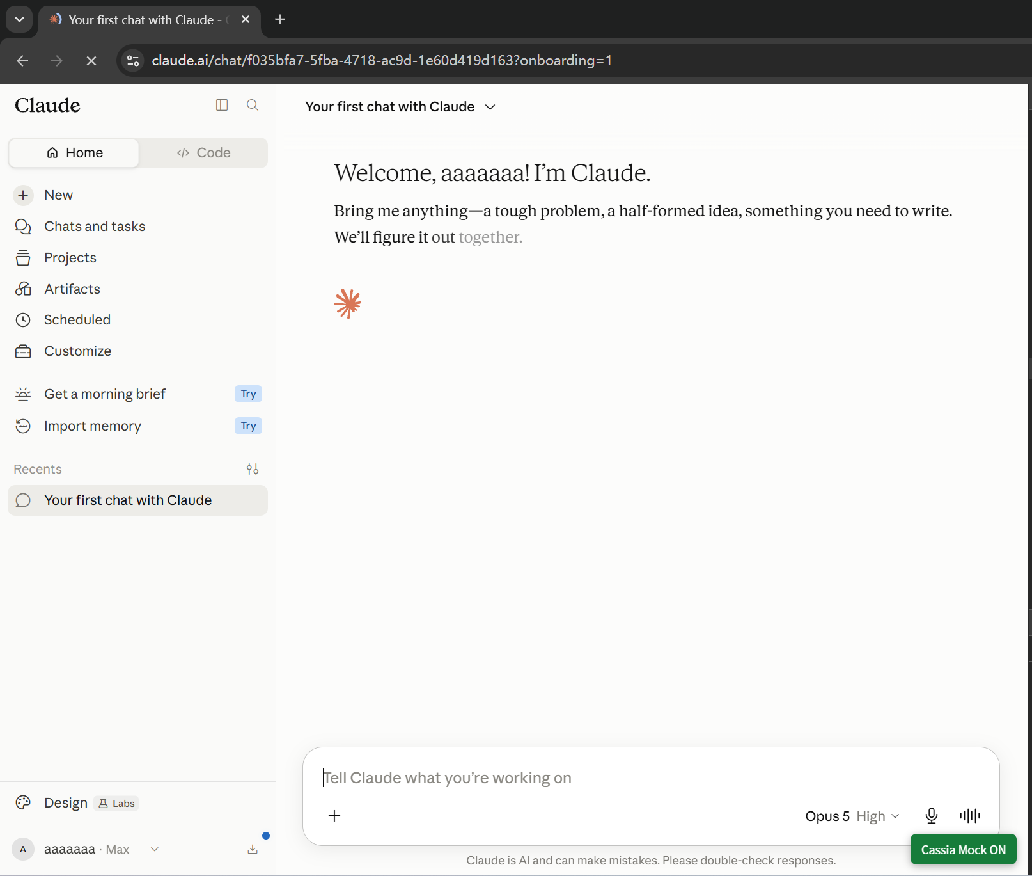The height and width of the screenshot is (876, 1032).
Task: Toggle Cassia Mock ON button
Action: 963,850
